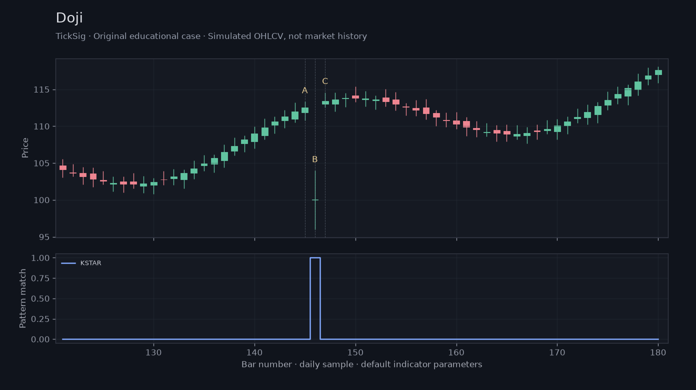This screenshot has height=390, width=696.
Task: Click the chart title "Doji"
Action: 69,18
